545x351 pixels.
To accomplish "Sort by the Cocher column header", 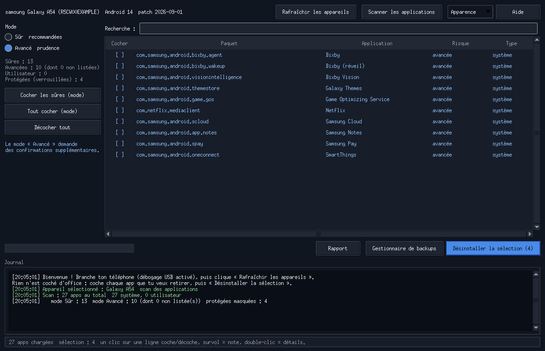I will 120,43.
